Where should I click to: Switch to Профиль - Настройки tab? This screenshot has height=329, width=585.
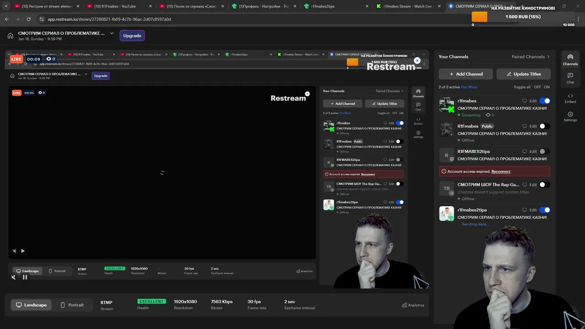click(x=264, y=6)
